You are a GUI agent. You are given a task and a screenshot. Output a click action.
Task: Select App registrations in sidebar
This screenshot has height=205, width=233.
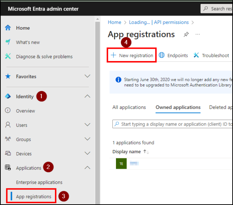(34, 197)
